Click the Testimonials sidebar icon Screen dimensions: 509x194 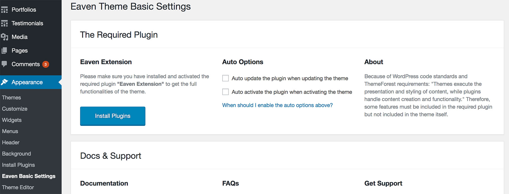click(x=5, y=23)
